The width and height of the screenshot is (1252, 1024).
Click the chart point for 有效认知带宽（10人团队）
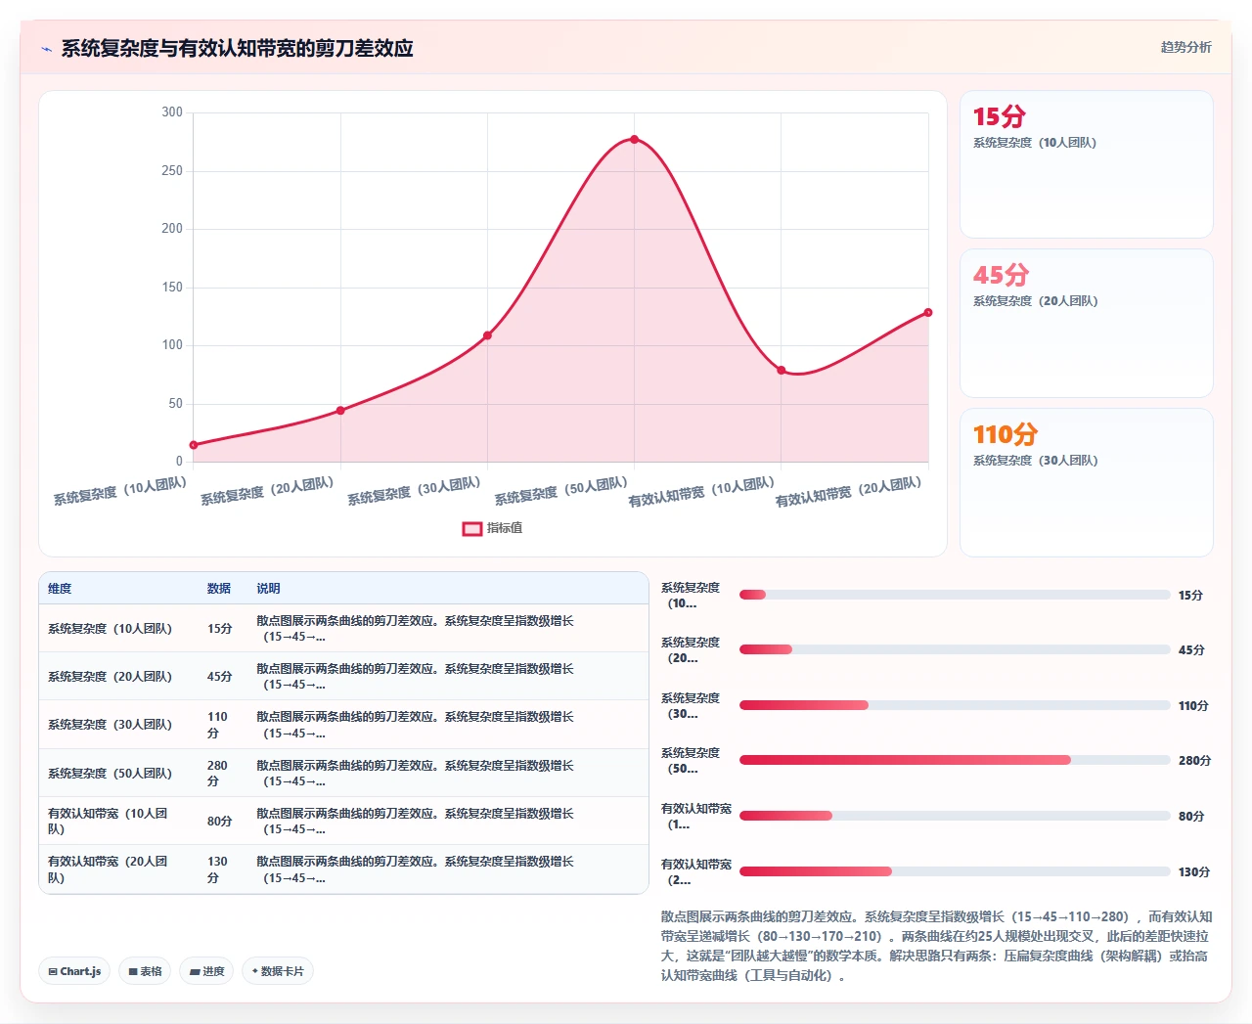tap(781, 370)
